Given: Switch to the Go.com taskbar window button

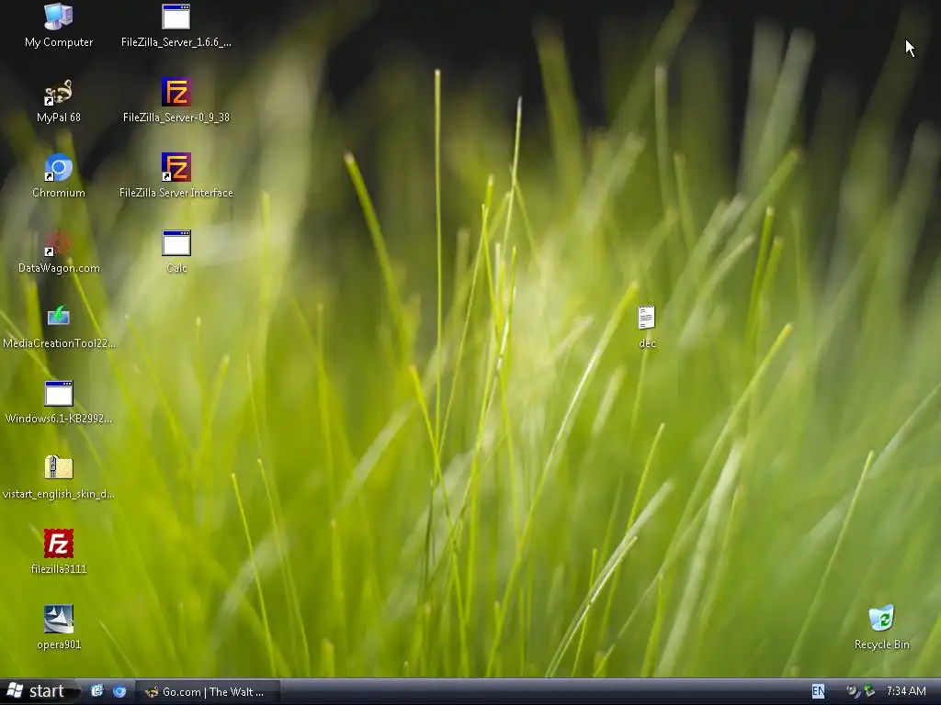Looking at the screenshot, I should [207, 692].
